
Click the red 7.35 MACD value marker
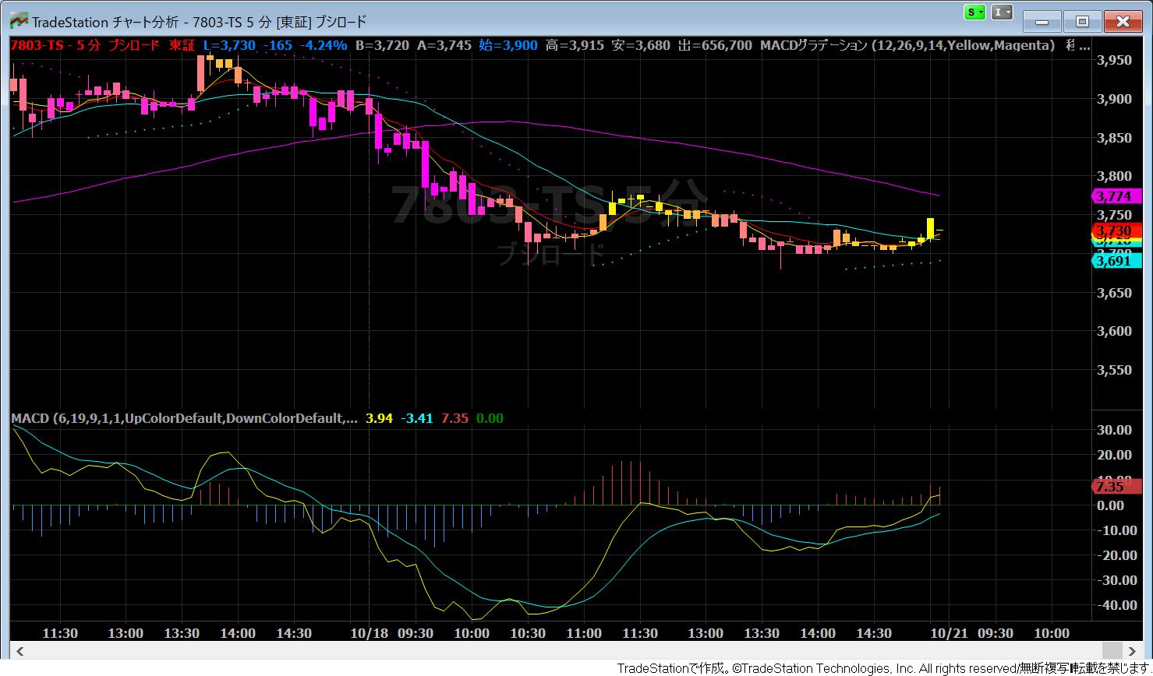pyautogui.click(x=1109, y=486)
